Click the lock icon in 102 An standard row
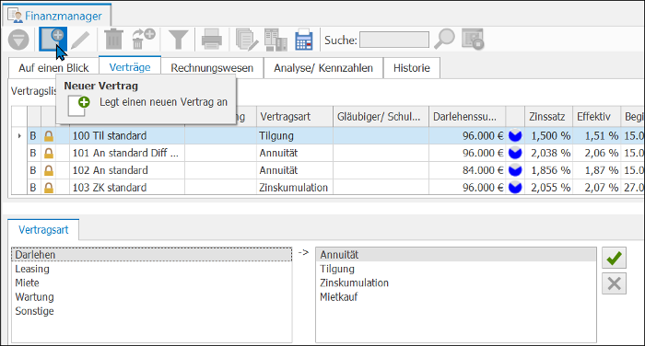The image size is (645, 346). pos(49,170)
